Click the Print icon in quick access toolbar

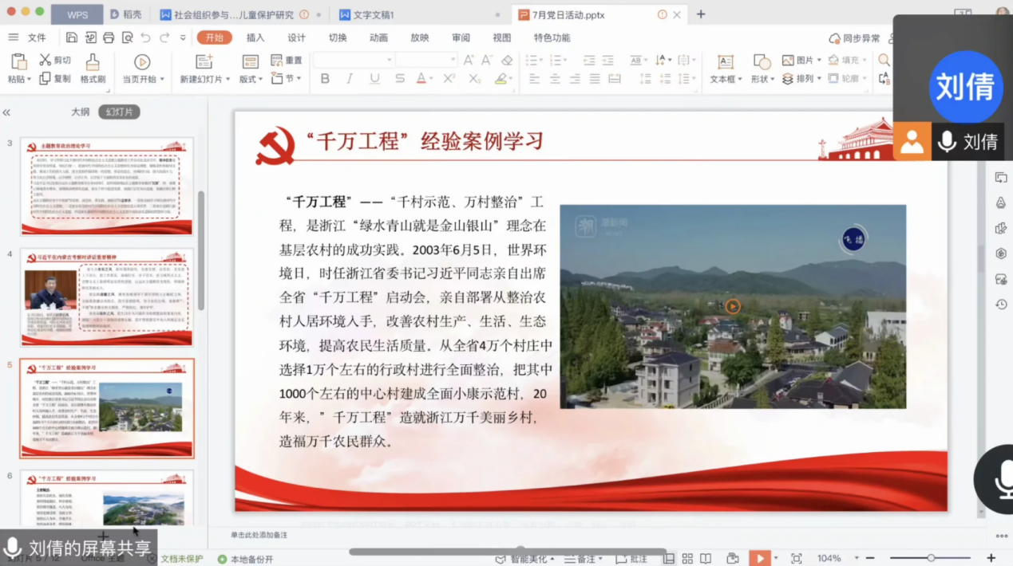coord(107,37)
